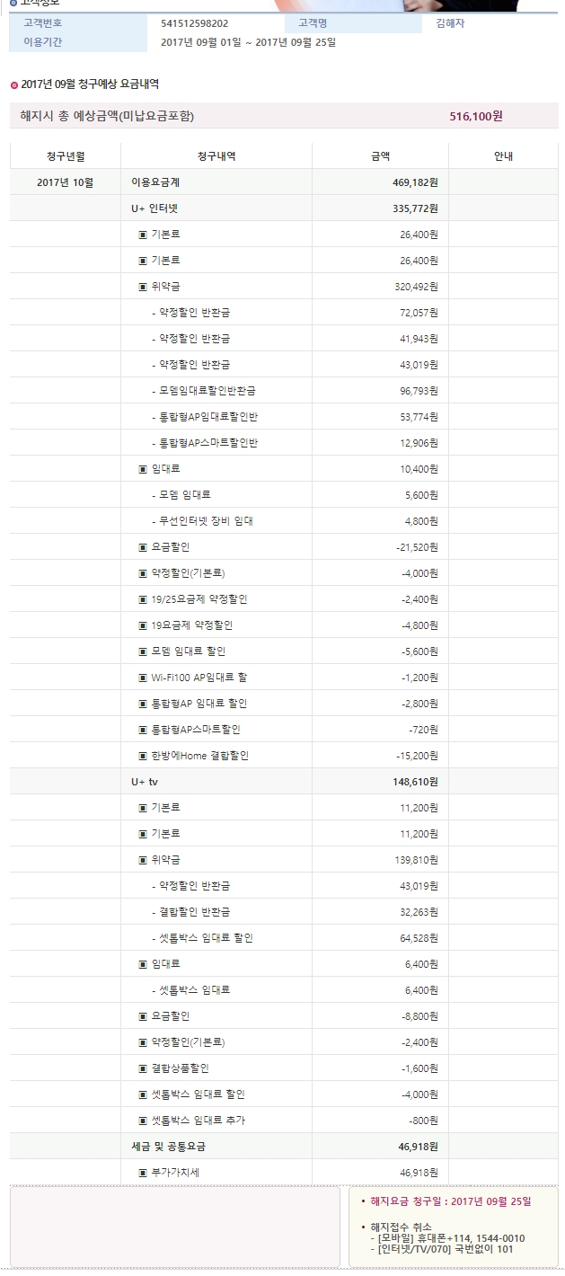Click the red bullet icon beside 청구예상 요금내역 heading
Screen dimensions: 565x1276
coord(13,84)
